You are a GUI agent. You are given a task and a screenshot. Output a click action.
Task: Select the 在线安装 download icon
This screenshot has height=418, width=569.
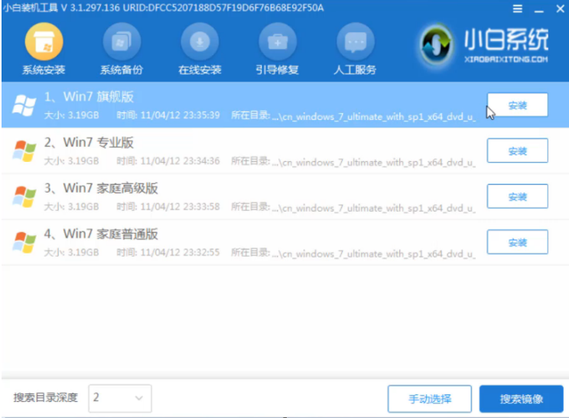click(200, 41)
